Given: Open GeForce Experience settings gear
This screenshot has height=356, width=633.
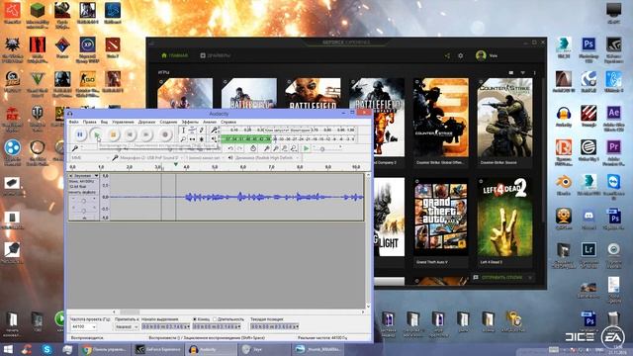Looking at the screenshot, I should (461, 55).
